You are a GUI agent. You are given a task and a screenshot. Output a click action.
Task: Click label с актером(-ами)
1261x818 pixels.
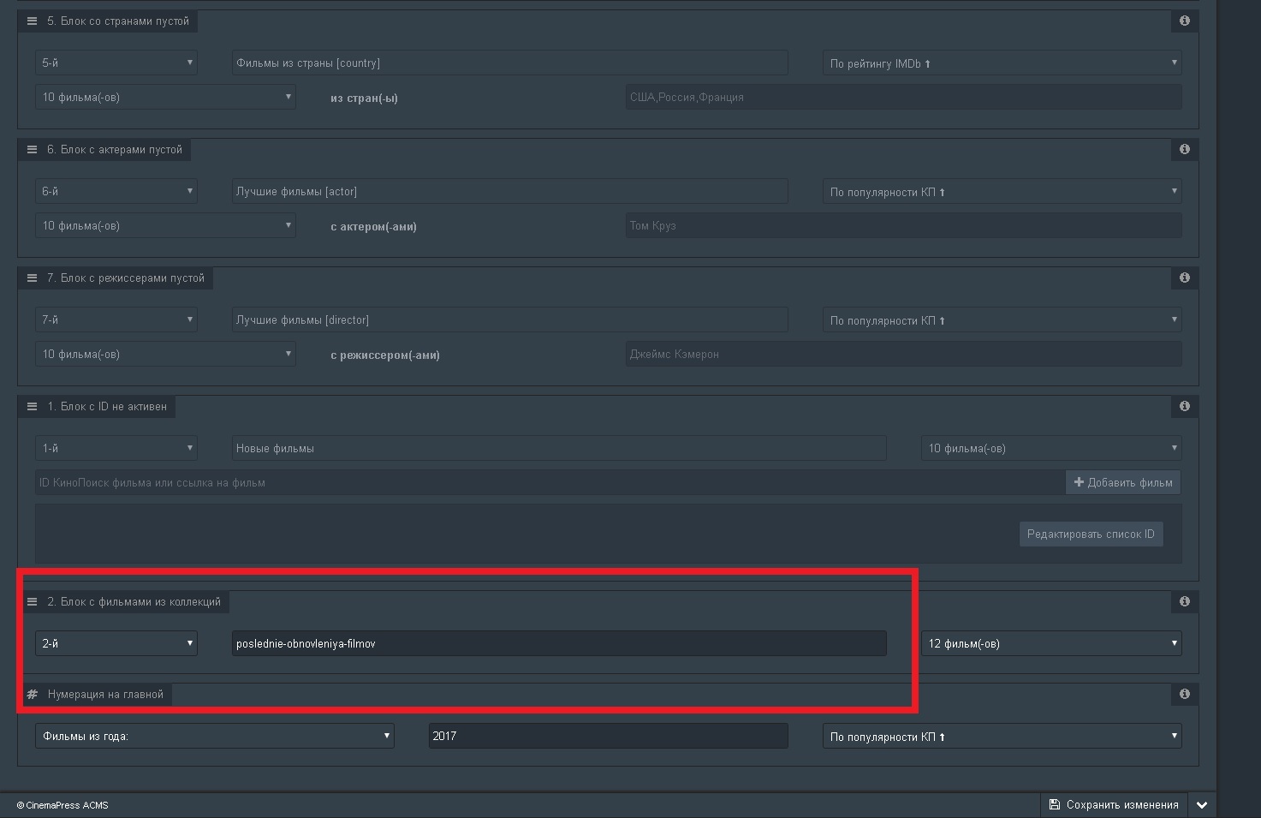coord(373,226)
